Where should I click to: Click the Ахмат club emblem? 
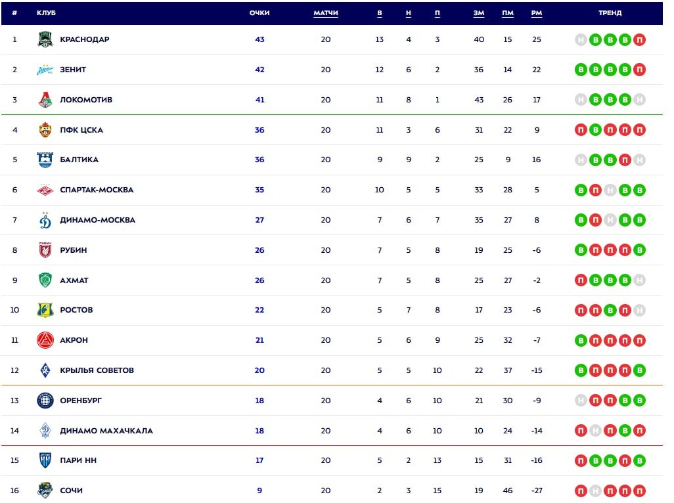(45, 280)
